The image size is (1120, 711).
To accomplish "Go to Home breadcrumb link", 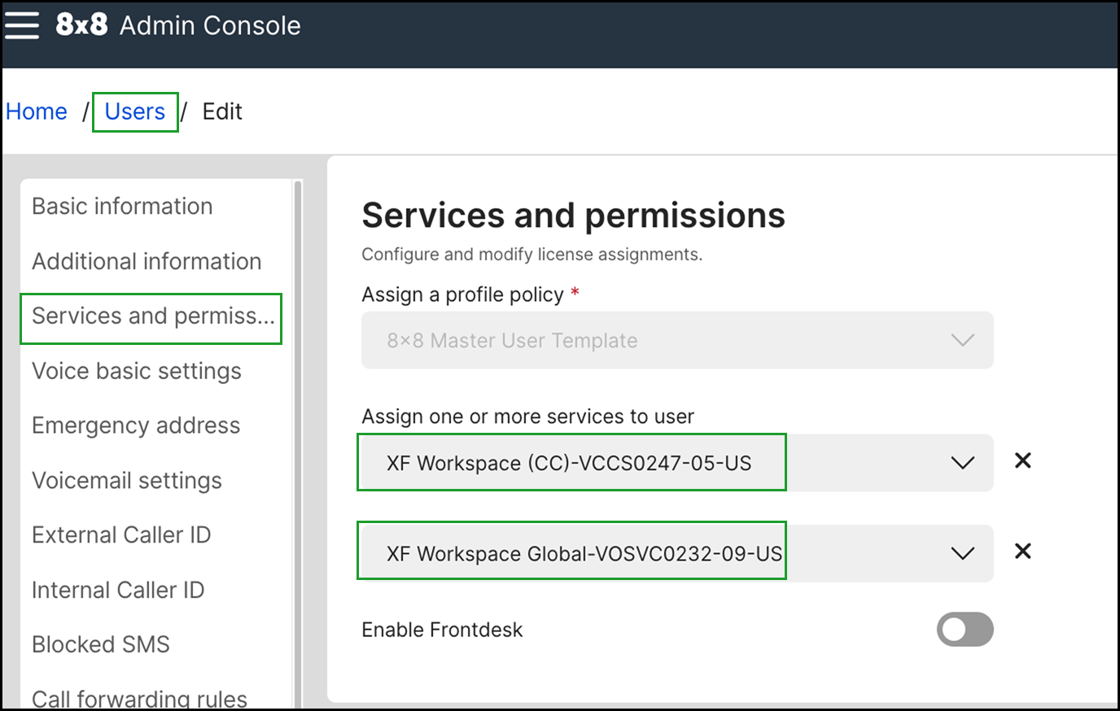I will [37, 111].
